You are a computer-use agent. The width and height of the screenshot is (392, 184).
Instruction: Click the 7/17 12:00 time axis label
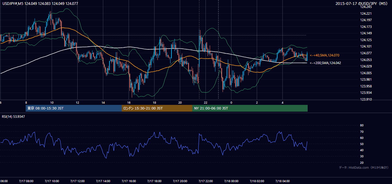[77, 181]
